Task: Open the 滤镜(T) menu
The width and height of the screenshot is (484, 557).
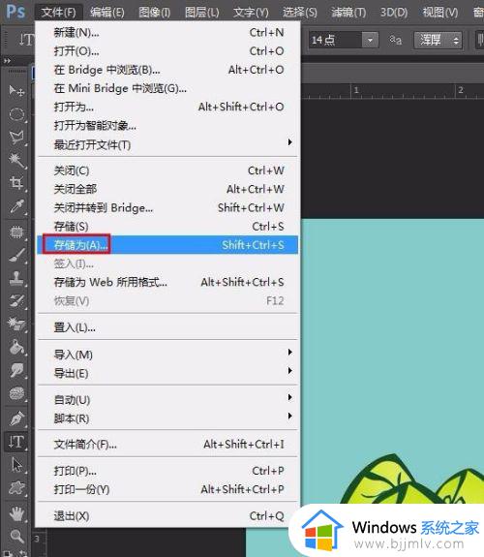Action: (348, 13)
